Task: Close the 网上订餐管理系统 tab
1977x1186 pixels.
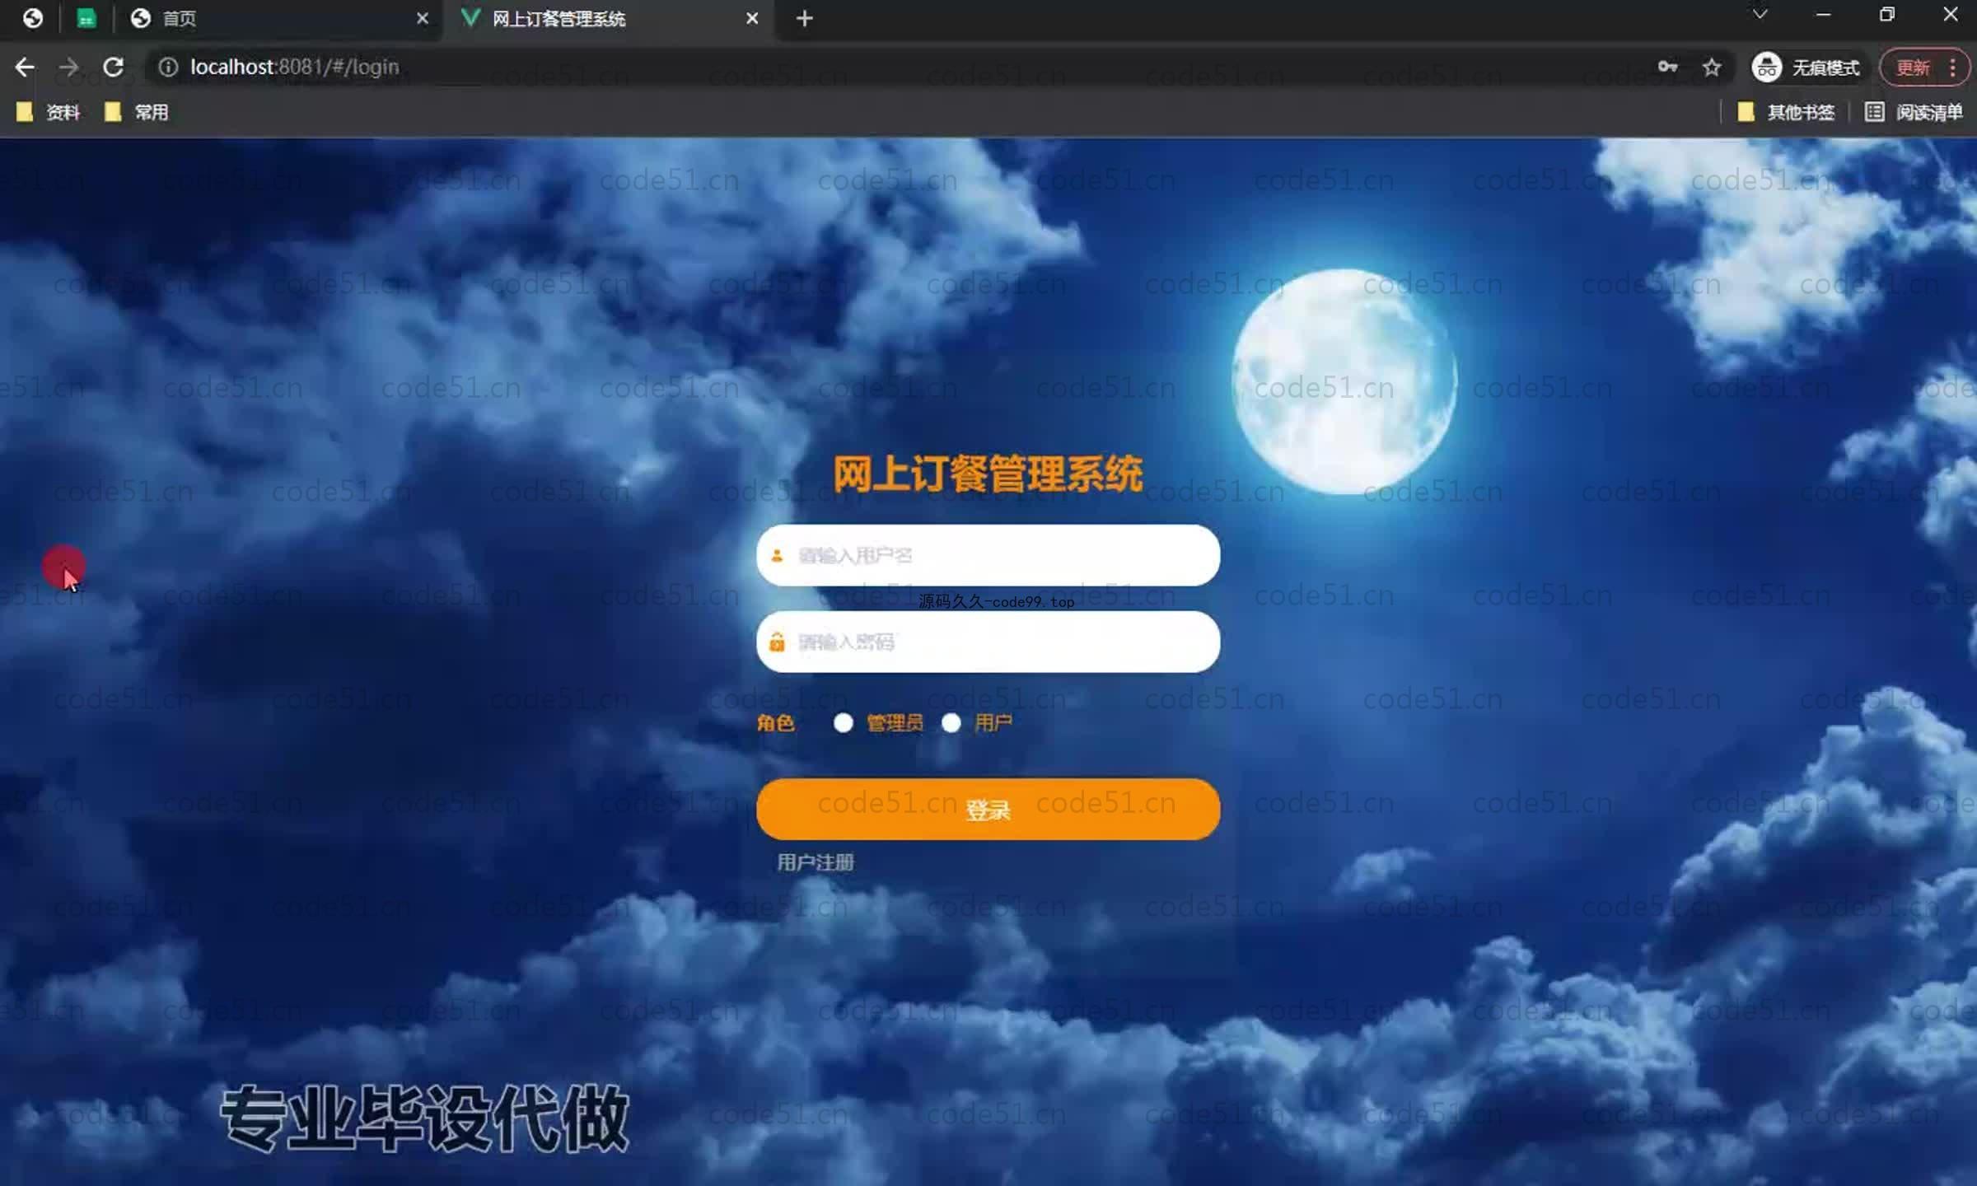Action: (752, 18)
